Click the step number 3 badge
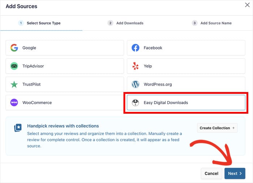The image size is (253, 183). [x=194, y=23]
